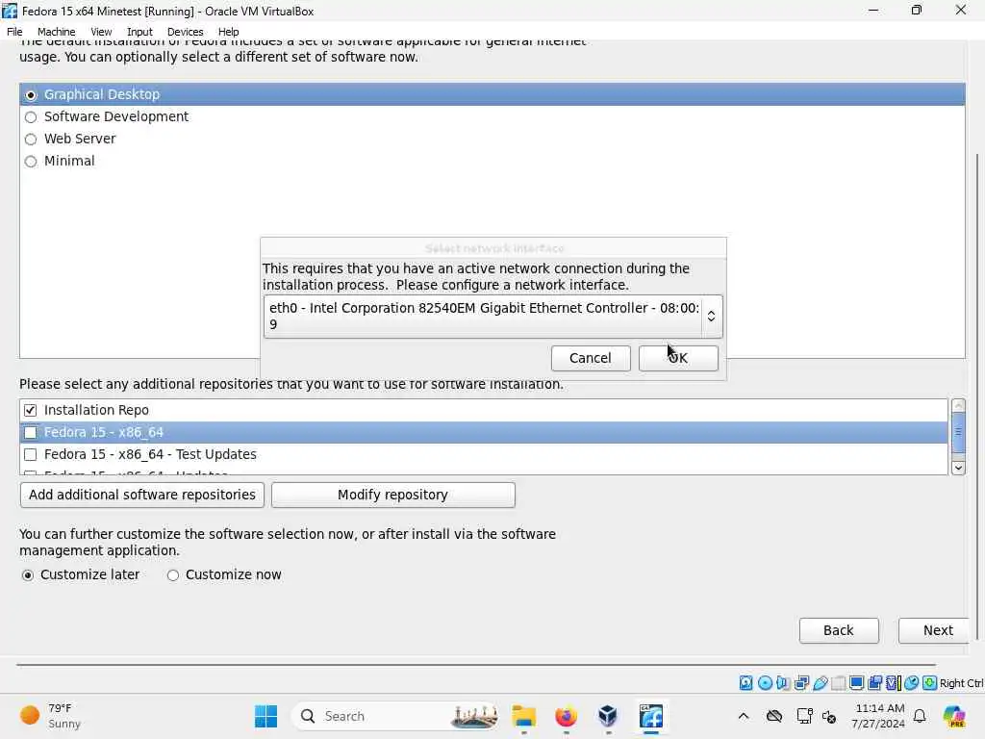The image size is (985, 739).
Task: Click the CPU virtualization status icon
Action: tap(894, 683)
